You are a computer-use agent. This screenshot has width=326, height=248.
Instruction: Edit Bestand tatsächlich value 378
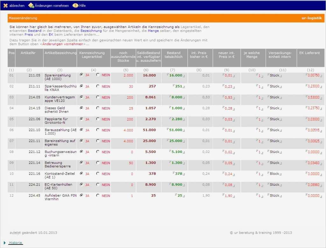coord(179,174)
